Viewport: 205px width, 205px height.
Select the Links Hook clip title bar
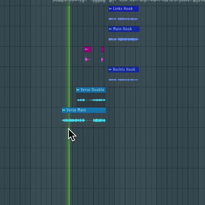tap(123, 9)
